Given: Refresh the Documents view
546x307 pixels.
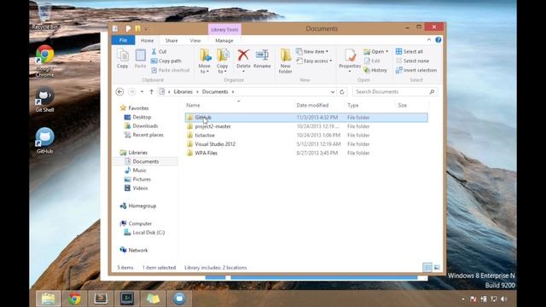Looking at the screenshot, I should [x=342, y=92].
